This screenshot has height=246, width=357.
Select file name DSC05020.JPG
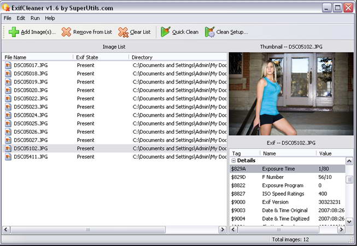[31, 90]
